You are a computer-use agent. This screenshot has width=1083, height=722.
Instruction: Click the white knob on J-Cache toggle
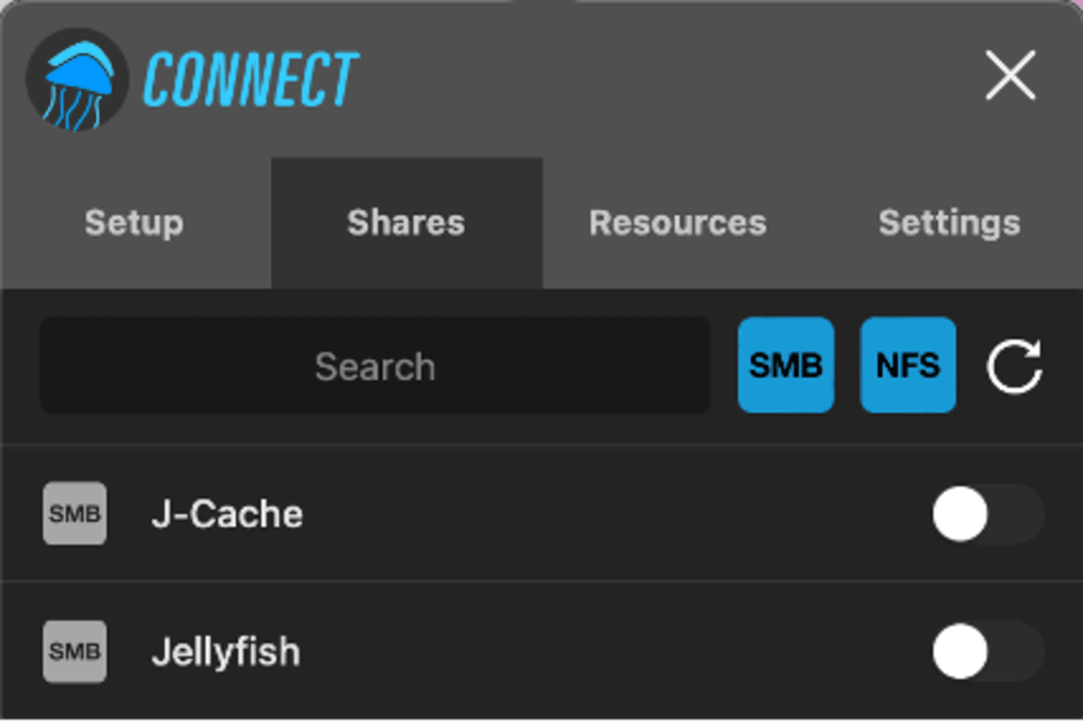[960, 514]
